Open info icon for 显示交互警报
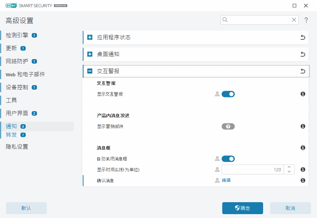The image size is (317, 218). [303, 94]
